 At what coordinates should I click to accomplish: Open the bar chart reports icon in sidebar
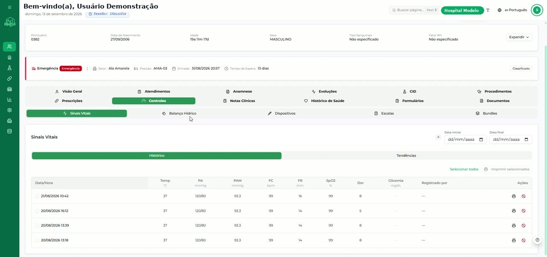tap(9, 99)
